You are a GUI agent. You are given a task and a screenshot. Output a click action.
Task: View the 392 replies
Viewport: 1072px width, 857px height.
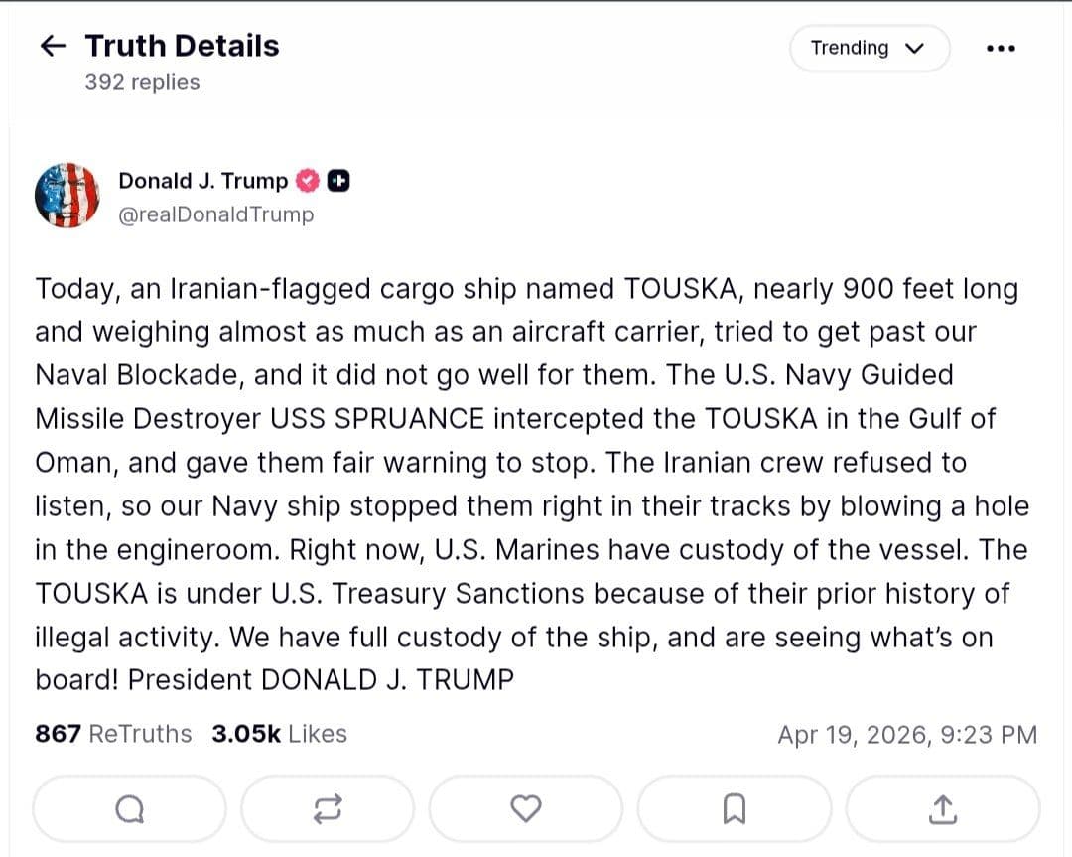click(x=141, y=82)
